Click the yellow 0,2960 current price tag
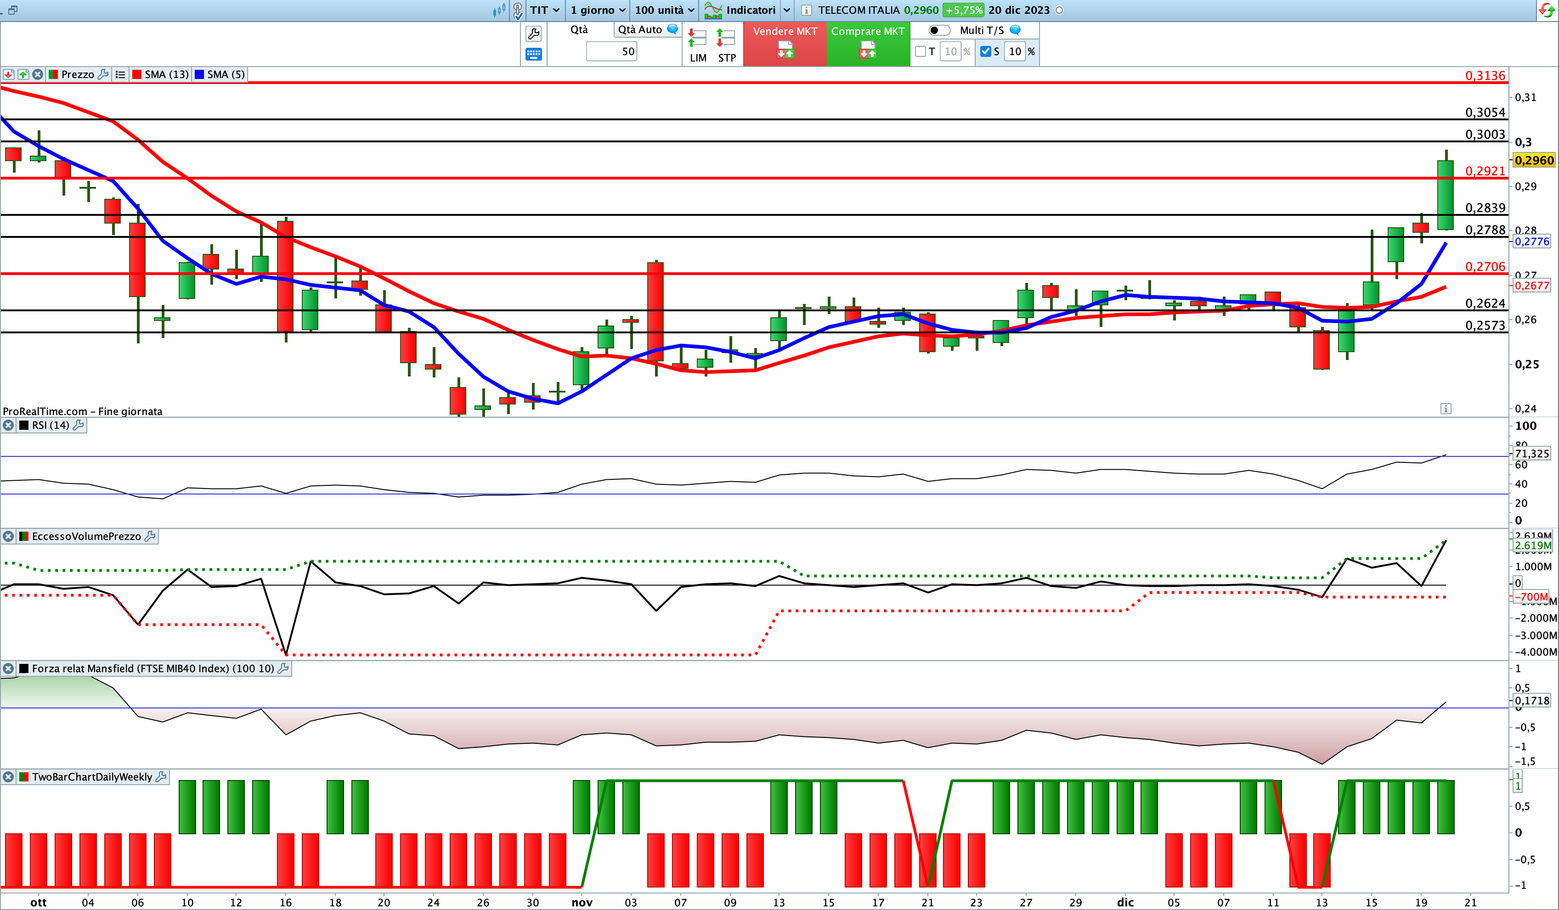 tap(1534, 161)
